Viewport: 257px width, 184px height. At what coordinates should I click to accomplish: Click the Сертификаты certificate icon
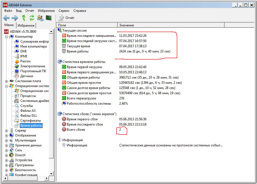pyautogui.click(x=17, y=121)
